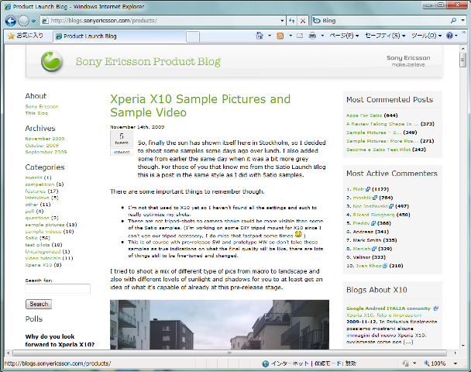Open Xperia X10, foto e impressioni link
The width and height of the screenshot is (471, 372).
coord(384,315)
